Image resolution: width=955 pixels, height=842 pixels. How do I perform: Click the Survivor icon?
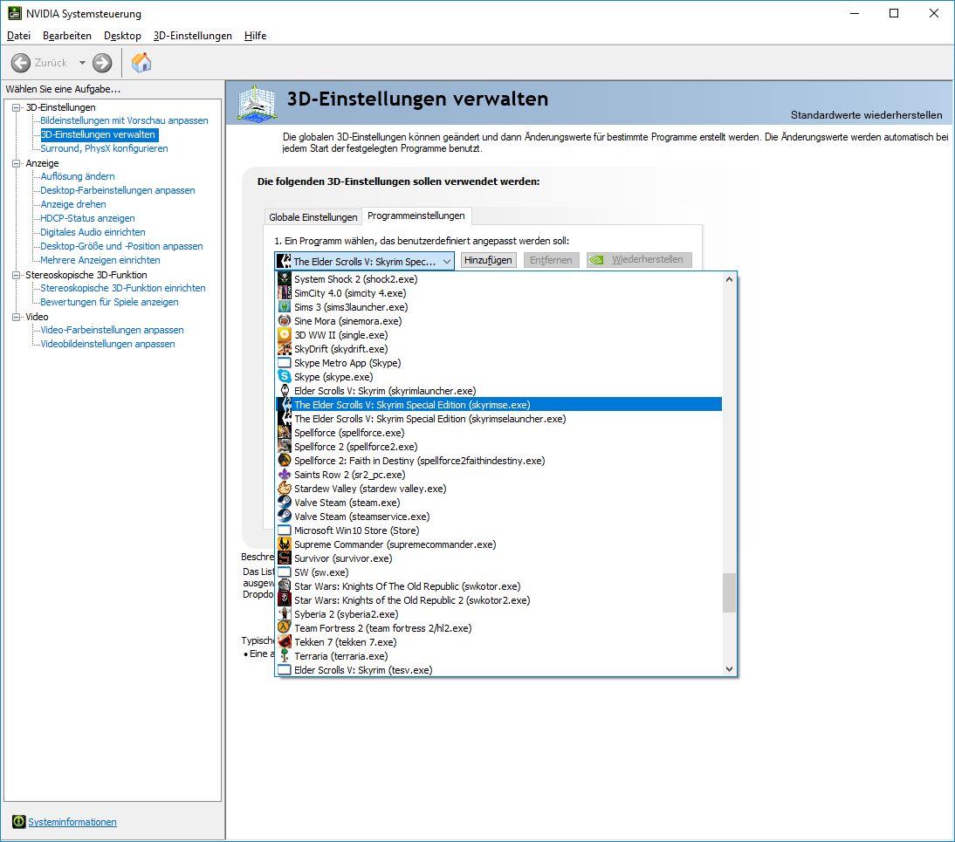pos(285,558)
